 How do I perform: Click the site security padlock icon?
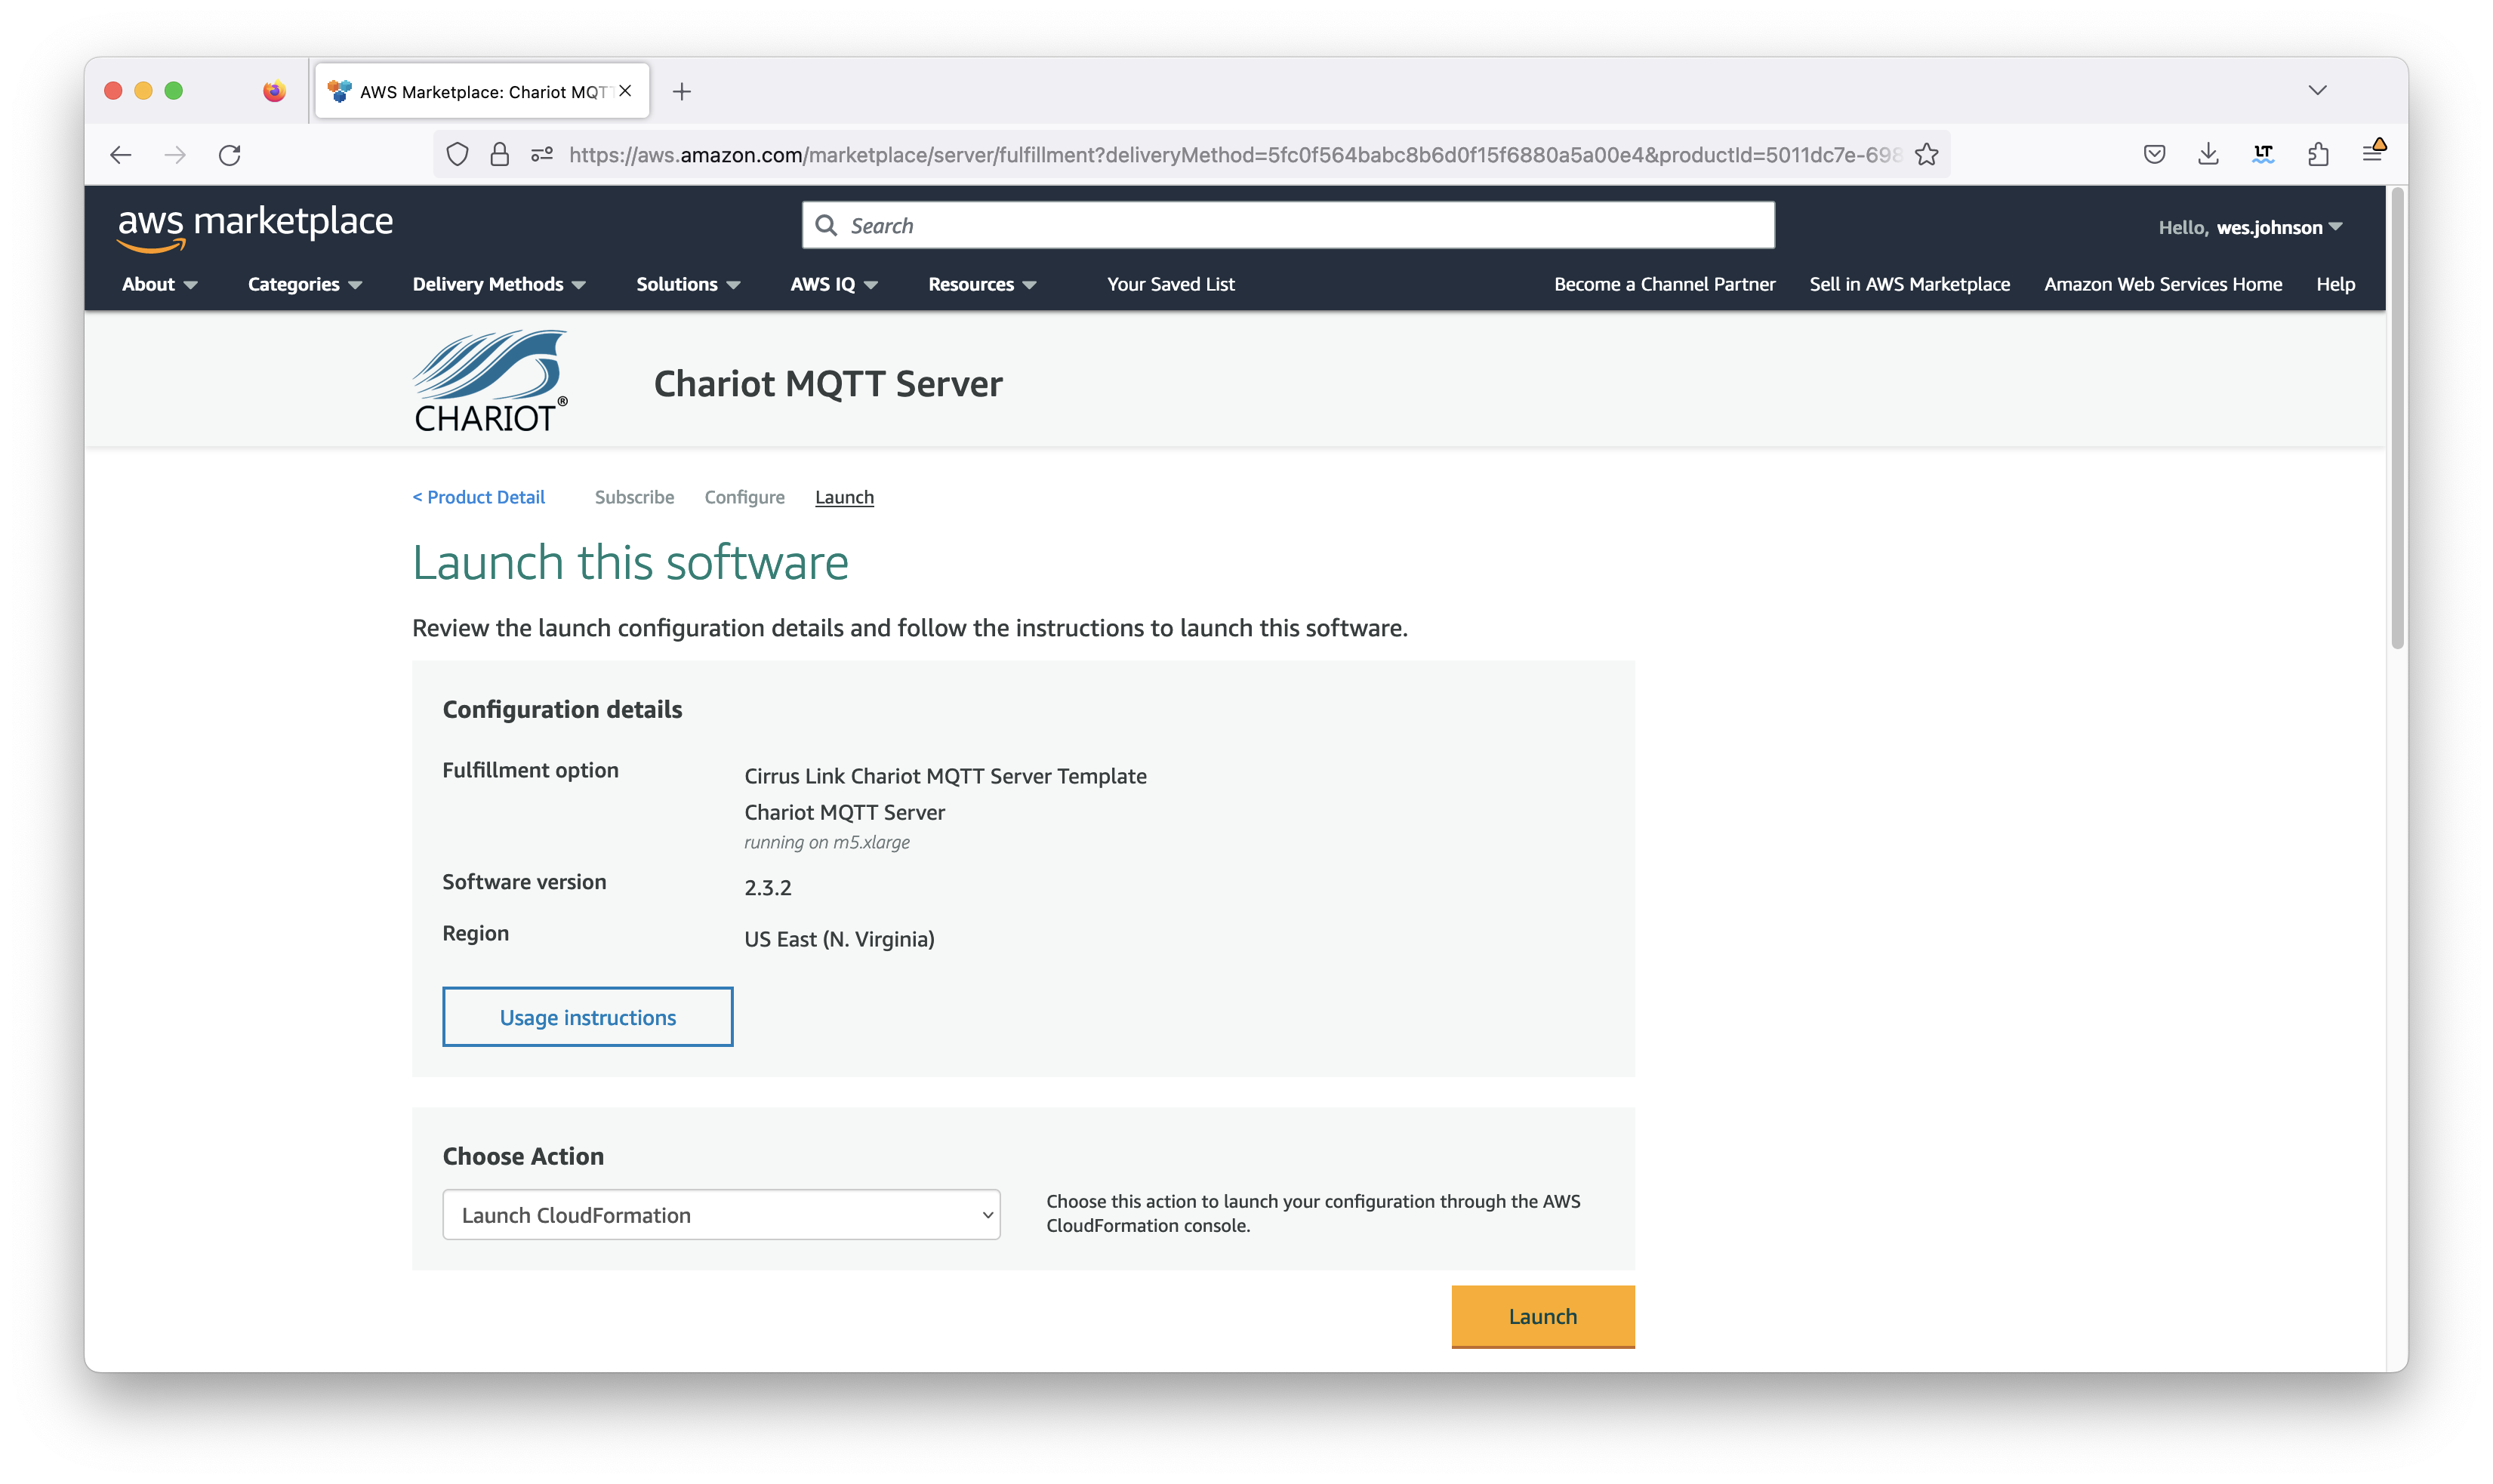point(500,155)
